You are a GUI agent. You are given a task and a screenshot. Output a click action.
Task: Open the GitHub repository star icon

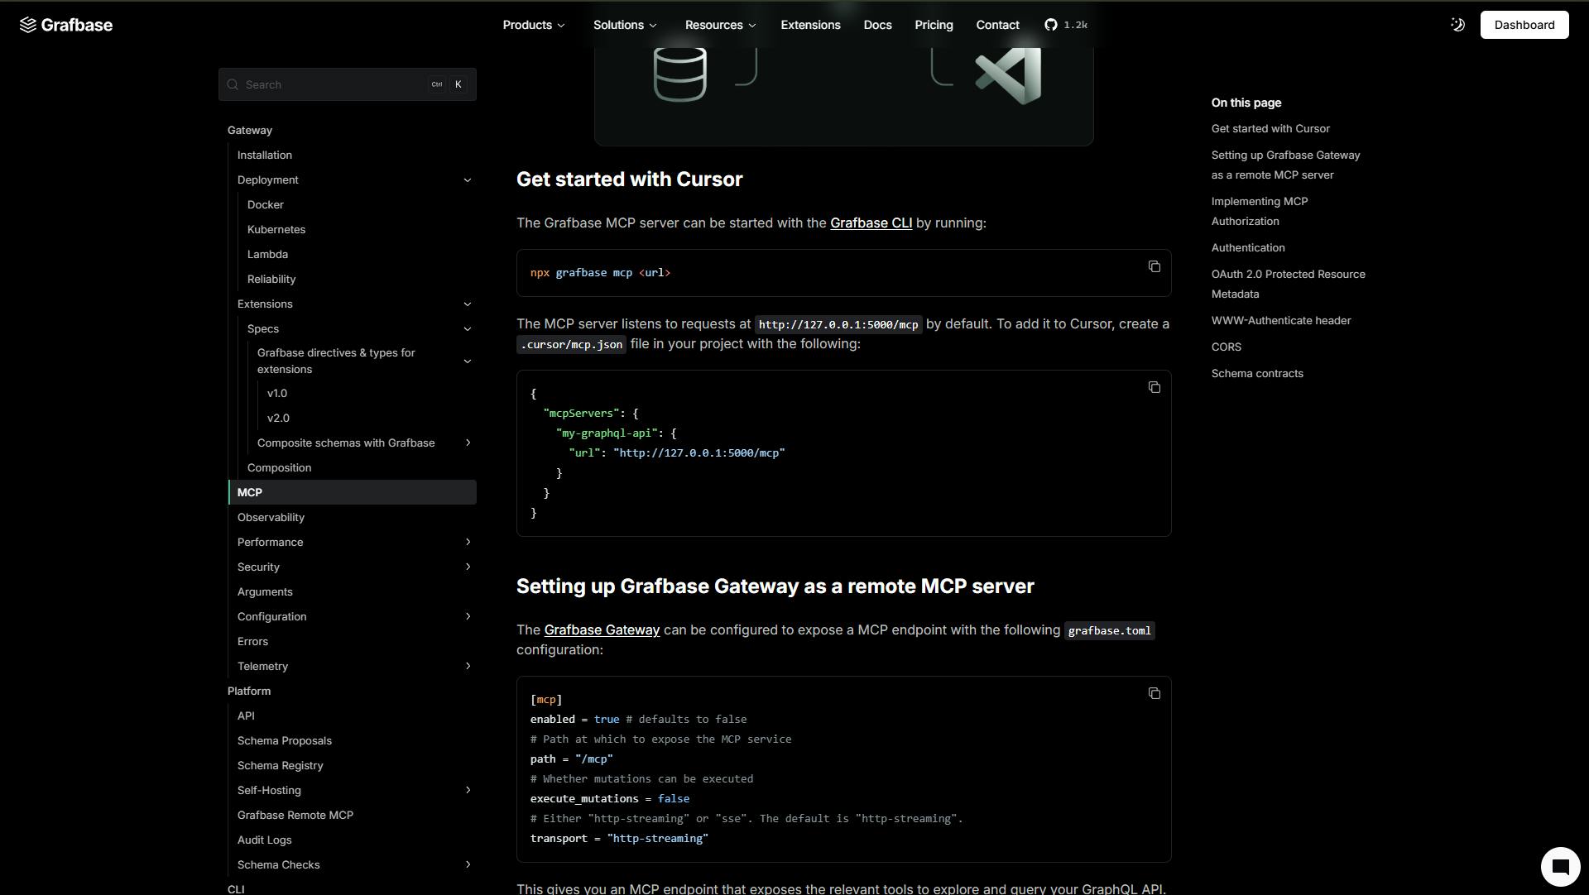[x=1051, y=25]
